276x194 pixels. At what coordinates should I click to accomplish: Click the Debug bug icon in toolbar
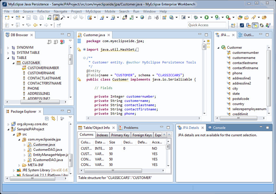[196, 17]
